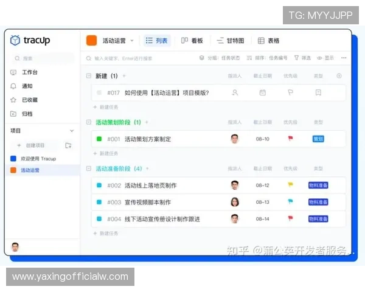The width and height of the screenshot is (365, 292).
Task: Collapse the 活动准备阶段 (4) group
Action: (x=89, y=169)
